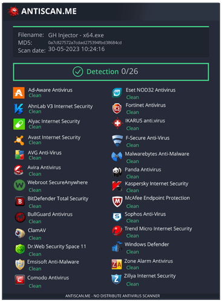Image resolution: width=222 pixels, height=303 pixels.
Task: Select the Panda Antivirus icon
Action: 117,172
